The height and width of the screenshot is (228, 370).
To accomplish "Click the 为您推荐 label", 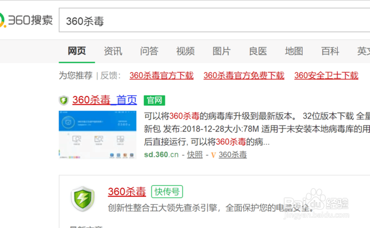I will click(x=76, y=76).
